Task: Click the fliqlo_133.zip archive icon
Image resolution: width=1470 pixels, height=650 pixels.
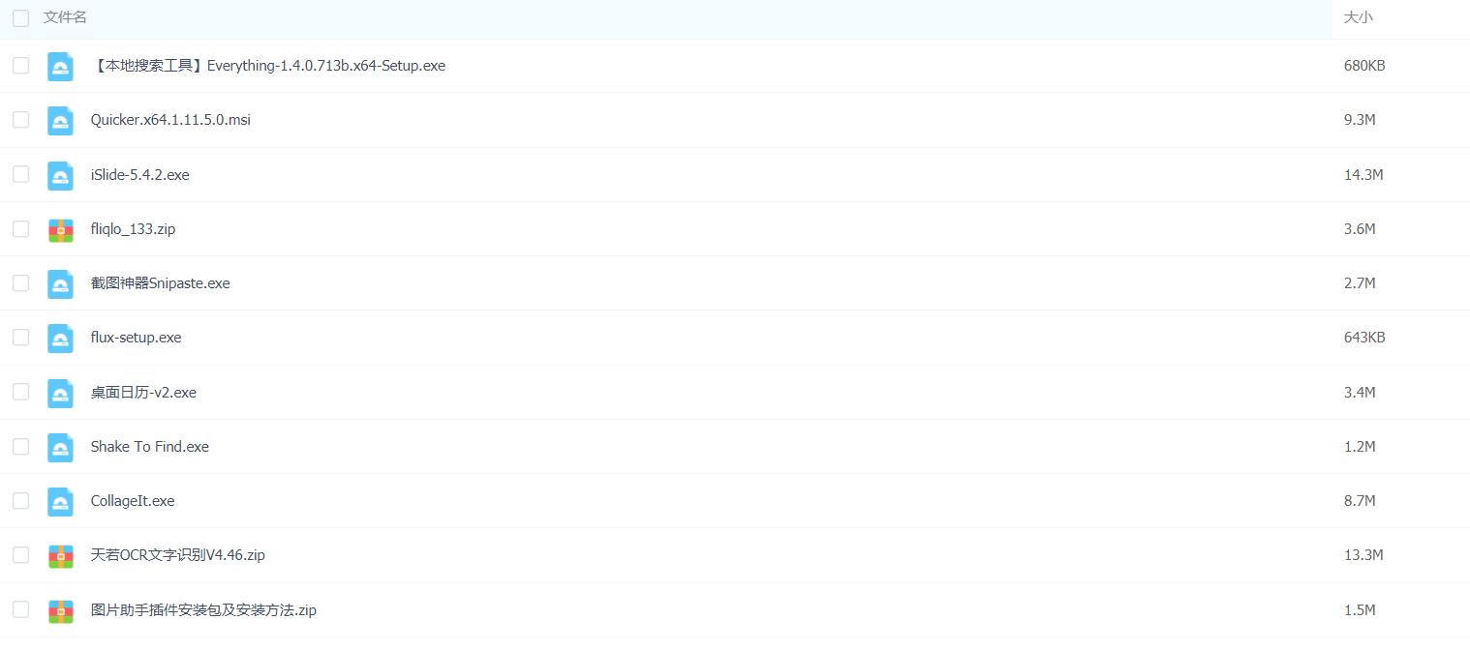Action: (60, 229)
